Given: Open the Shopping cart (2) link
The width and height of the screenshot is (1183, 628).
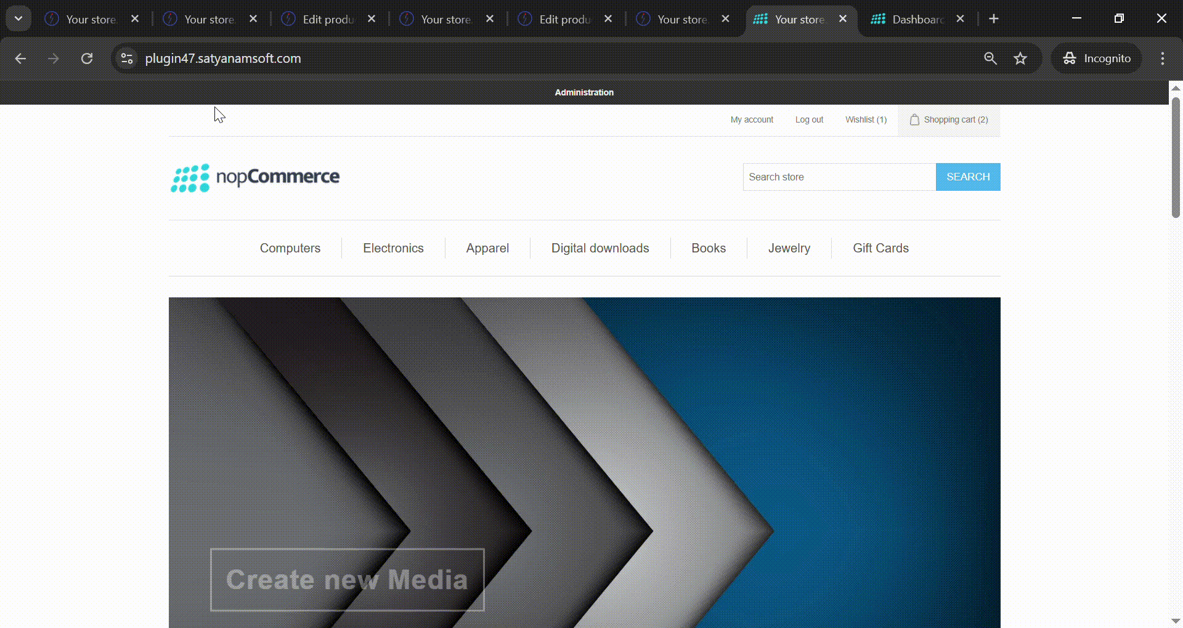Looking at the screenshot, I should [x=949, y=119].
